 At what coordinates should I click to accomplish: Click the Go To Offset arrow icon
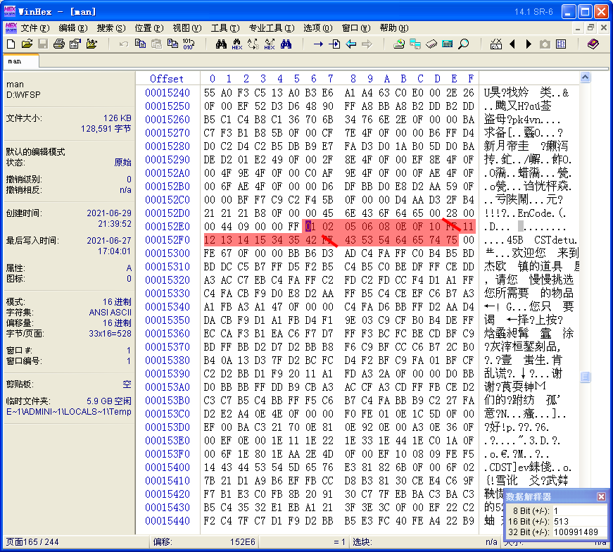click(x=318, y=44)
